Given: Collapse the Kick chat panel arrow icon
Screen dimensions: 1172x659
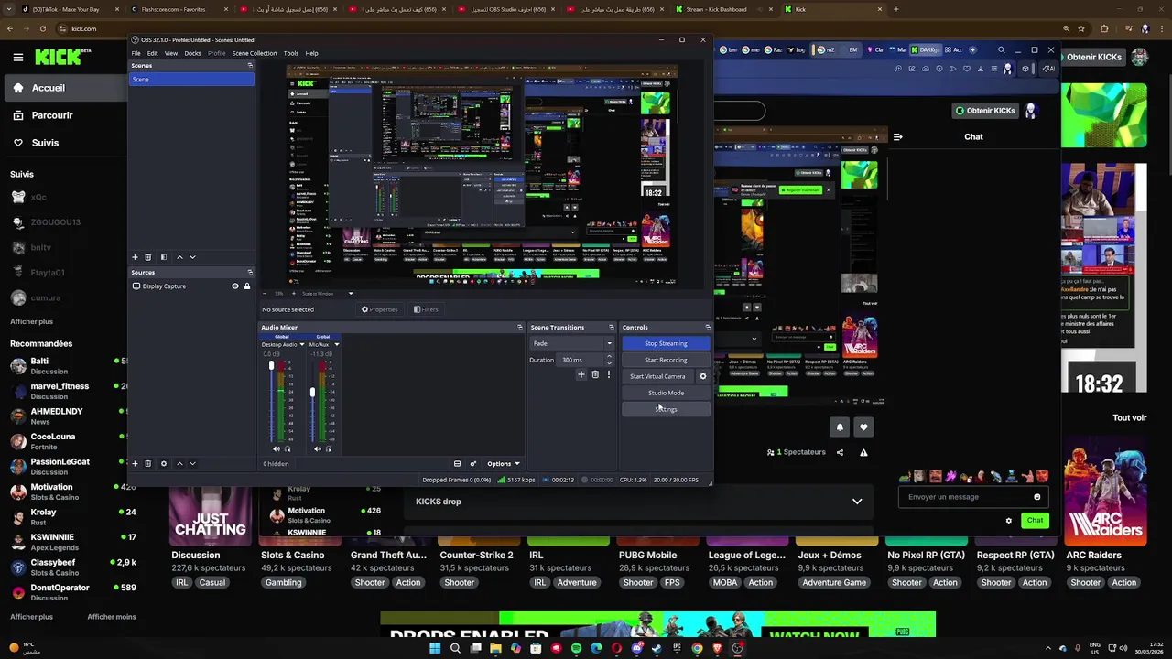Looking at the screenshot, I should point(897,137).
